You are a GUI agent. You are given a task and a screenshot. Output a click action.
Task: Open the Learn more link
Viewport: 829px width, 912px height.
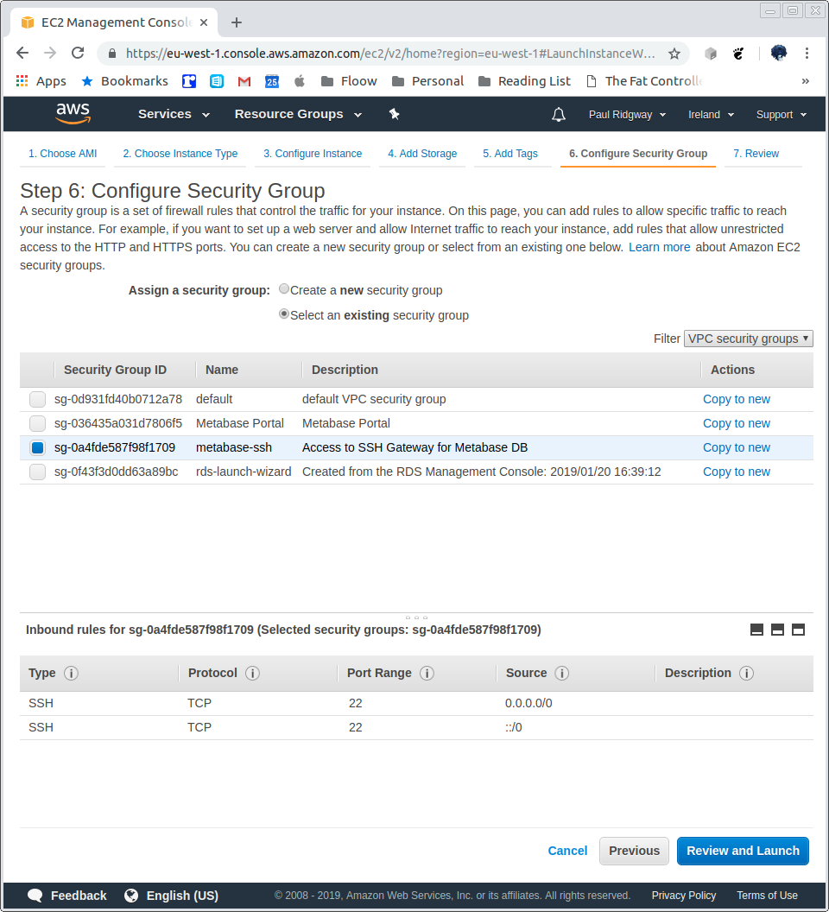click(659, 247)
